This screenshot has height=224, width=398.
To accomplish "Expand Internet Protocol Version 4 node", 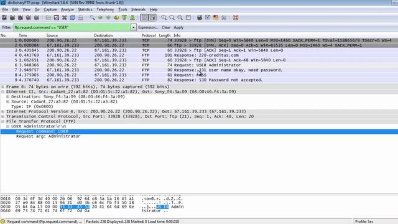I will tap(2, 111).
